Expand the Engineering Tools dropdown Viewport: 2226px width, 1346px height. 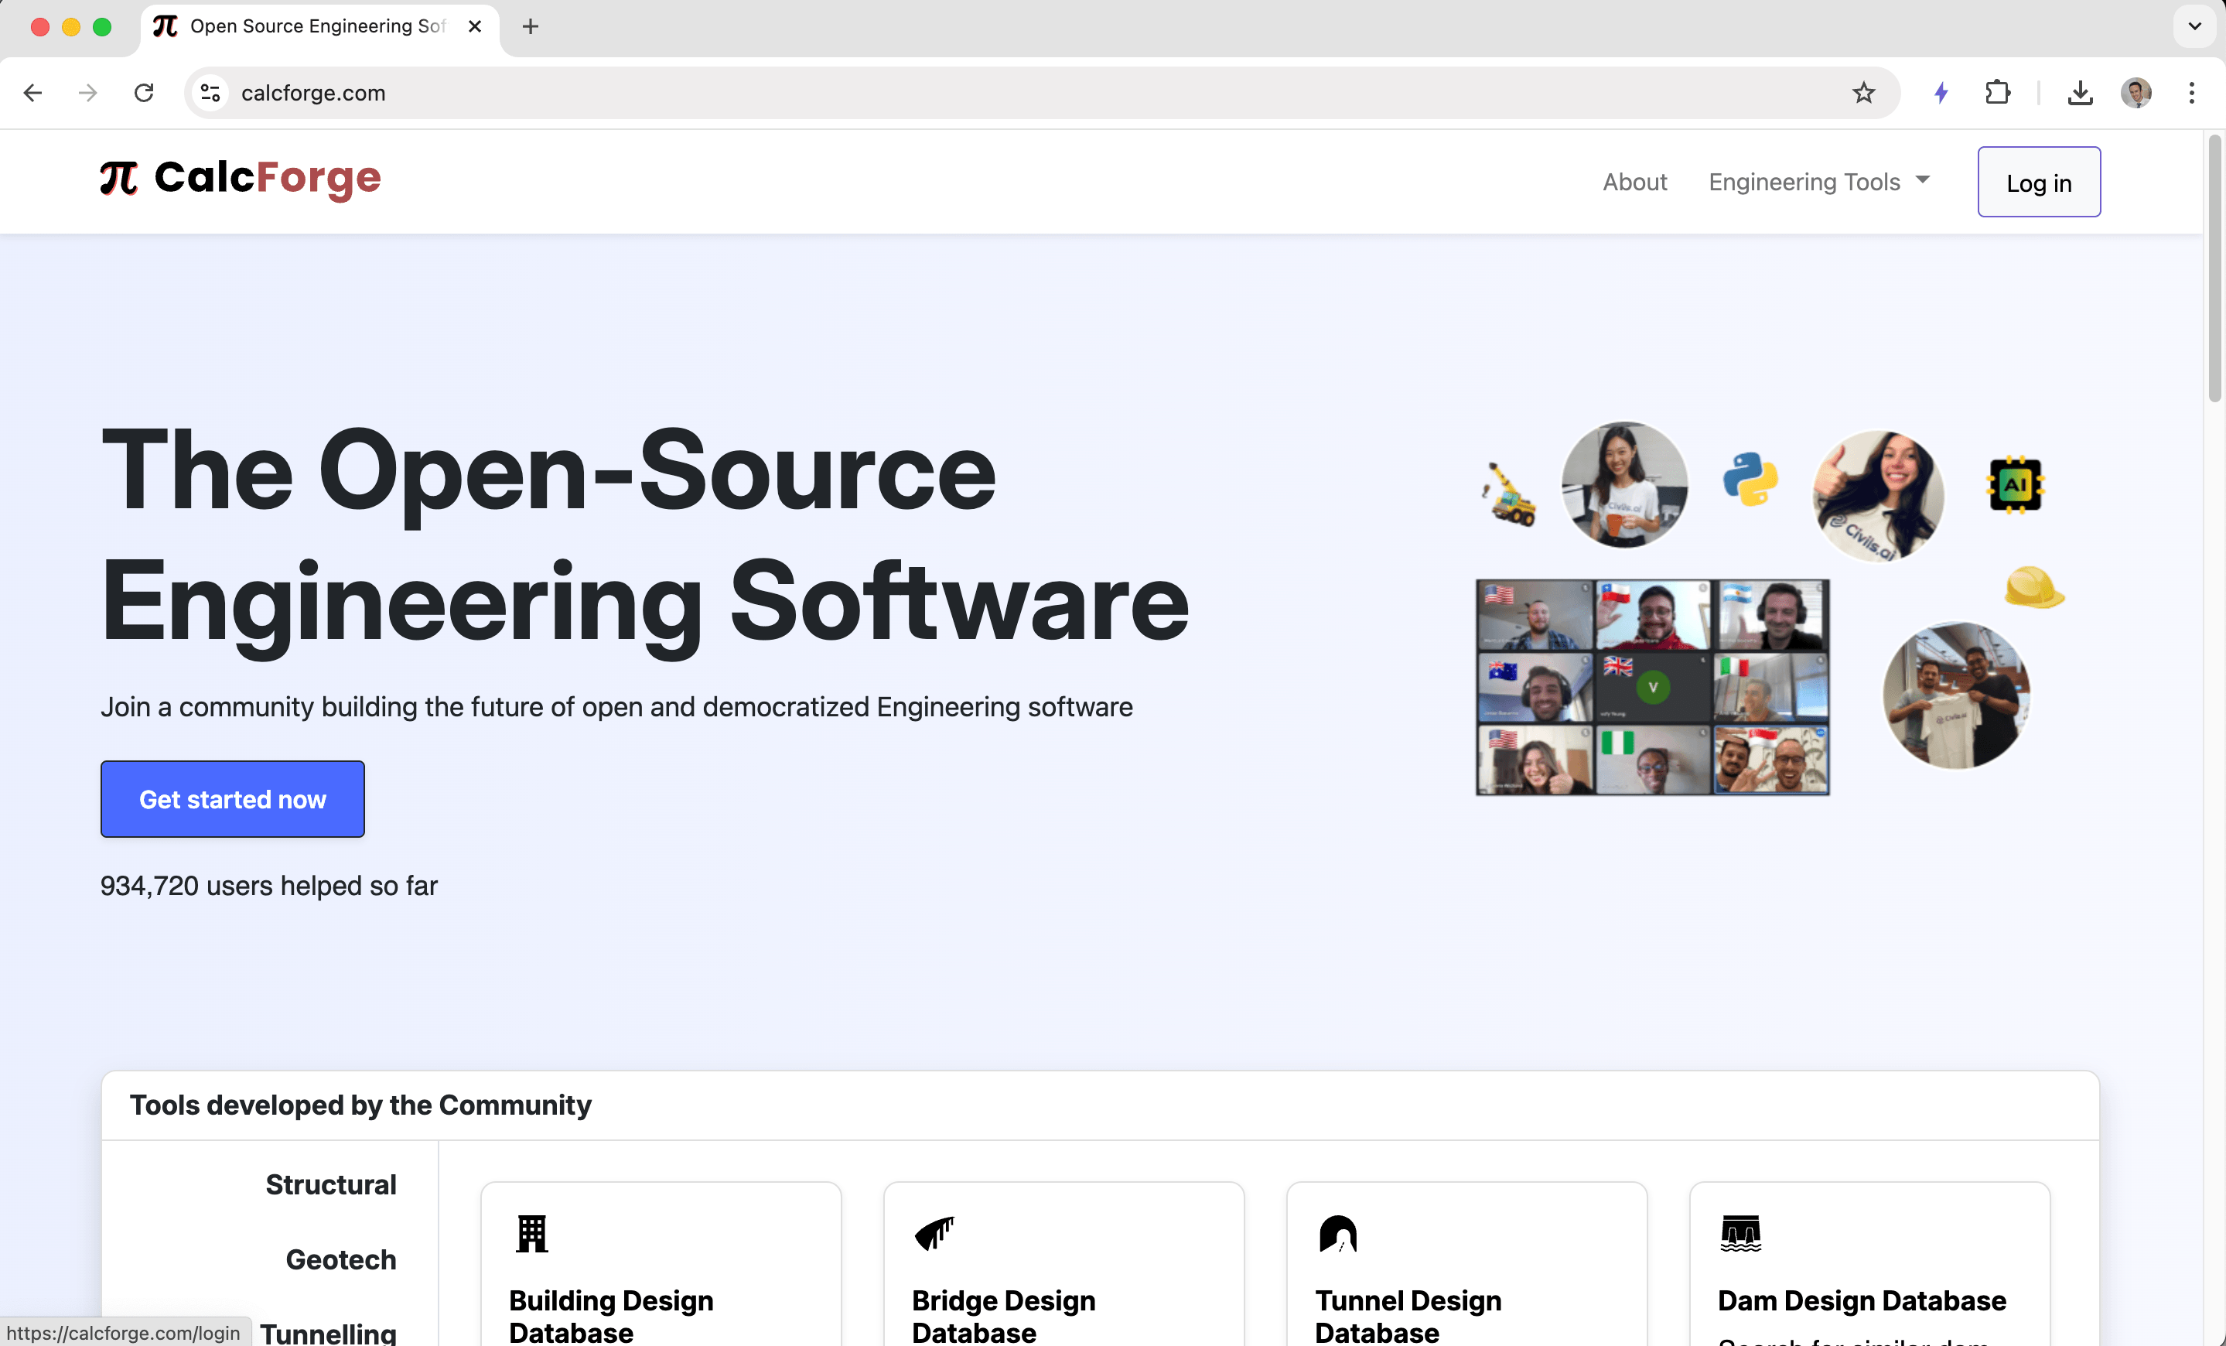pyautogui.click(x=1818, y=182)
